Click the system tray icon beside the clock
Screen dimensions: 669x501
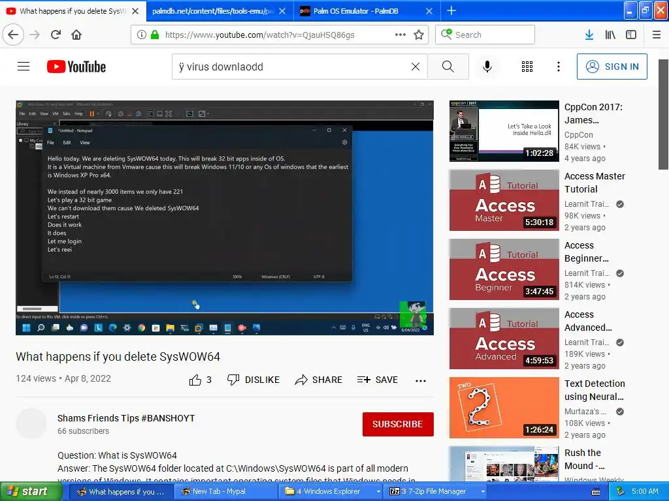620,491
